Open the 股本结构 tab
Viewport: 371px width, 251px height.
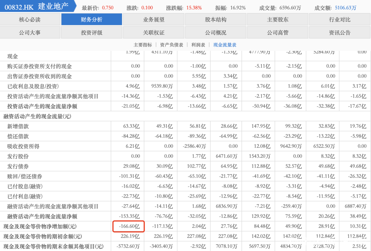[x=215, y=19]
